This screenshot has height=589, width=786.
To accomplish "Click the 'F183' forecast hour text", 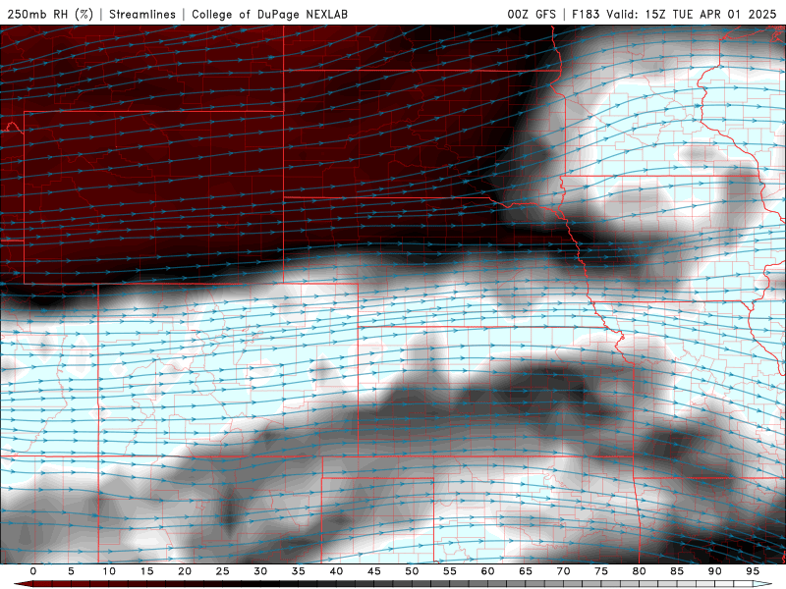I will coord(586,14).
